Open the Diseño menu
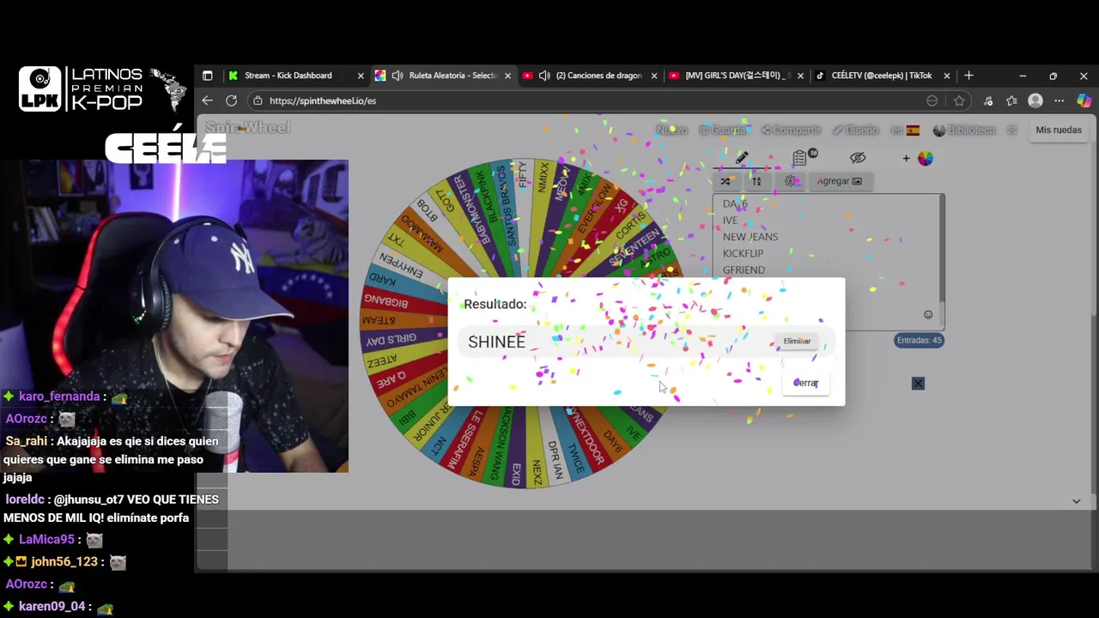This screenshot has width=1099, height=618. pos(855,130)
